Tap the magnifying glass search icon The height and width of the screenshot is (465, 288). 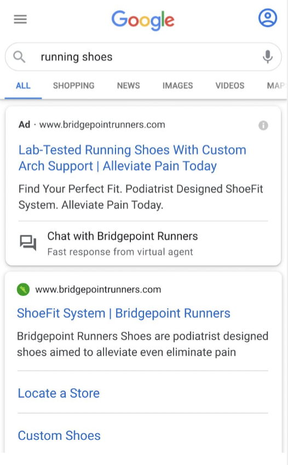point(19,57)
